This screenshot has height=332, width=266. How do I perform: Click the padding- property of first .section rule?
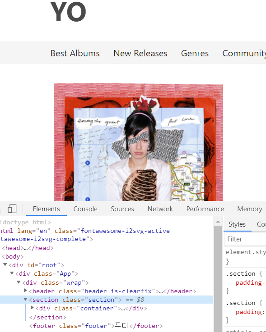[251, 282]
